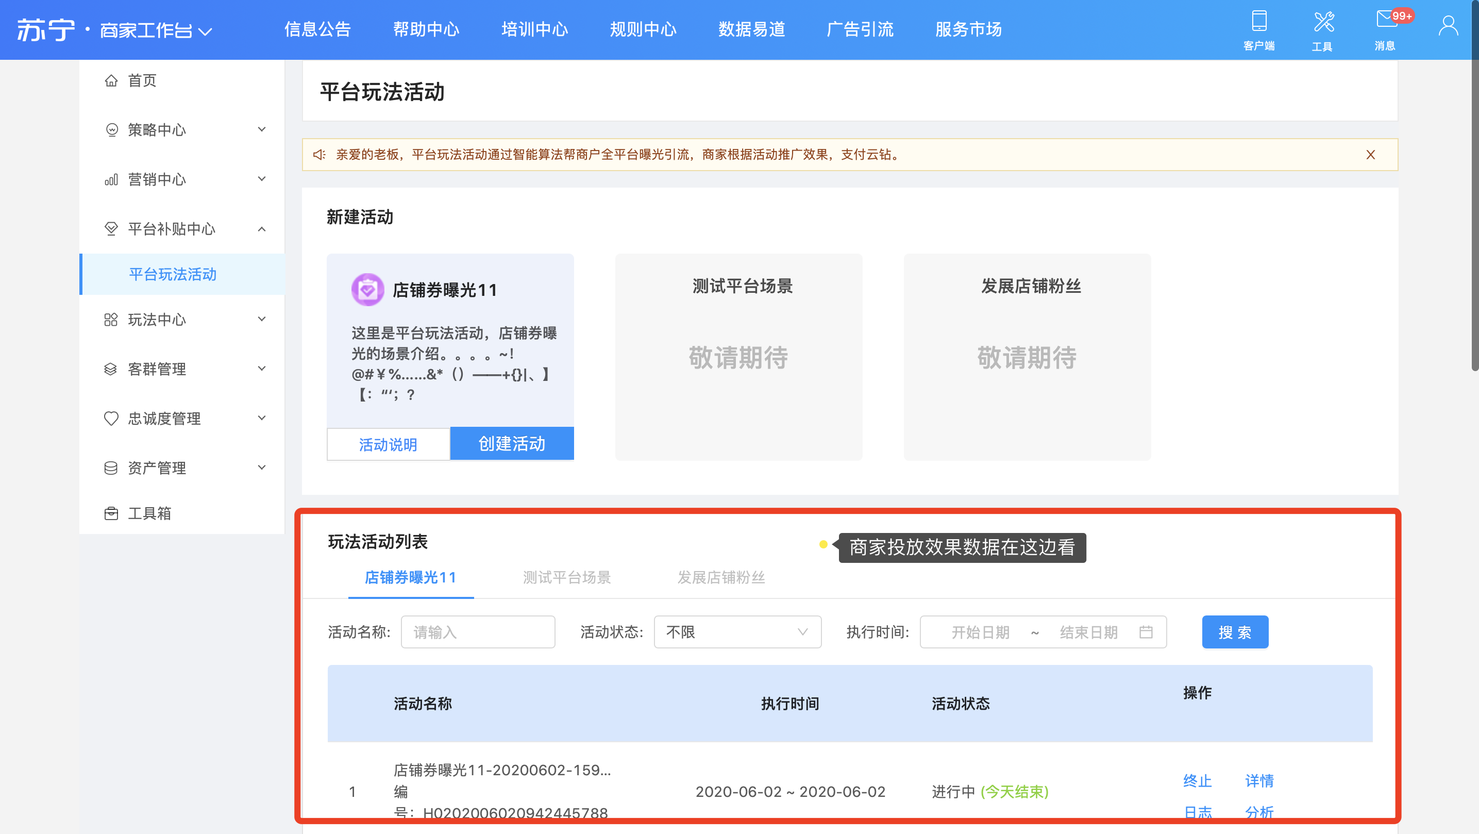Click the 搜索 search button
Image resolution: width=1479 pixels, height=834 pixels.
pyautogui.click(x=1235, y=632)
